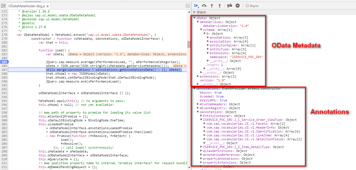
Task: Collapse the 0: Object schema entry
Action: [x=204, y=34]
